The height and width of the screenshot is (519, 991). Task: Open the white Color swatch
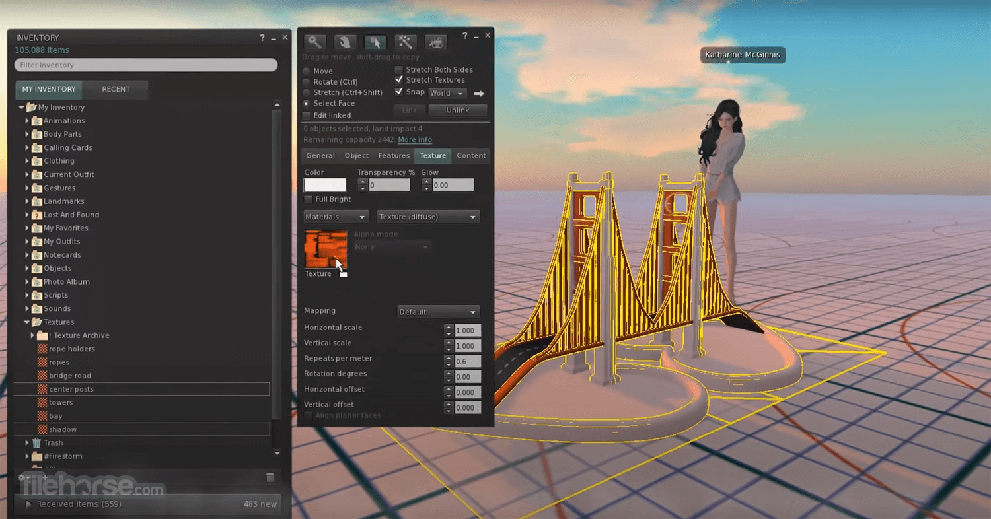(325, 185)
